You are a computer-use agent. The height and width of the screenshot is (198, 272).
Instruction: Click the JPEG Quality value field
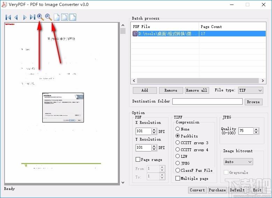pos(246,131)
